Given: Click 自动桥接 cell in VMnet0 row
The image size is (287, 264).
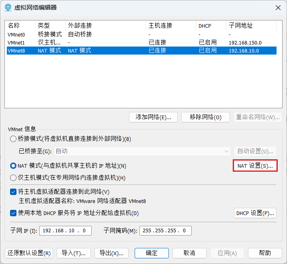Looking at the screenshot, I should (80, 35).
